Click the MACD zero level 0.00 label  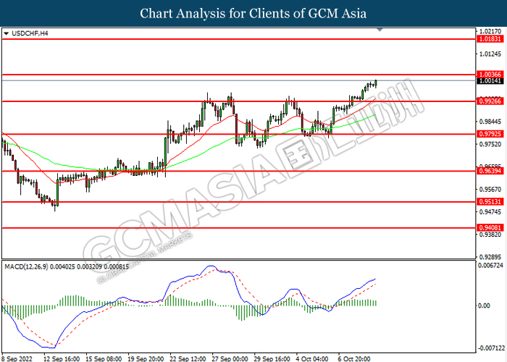484,306
